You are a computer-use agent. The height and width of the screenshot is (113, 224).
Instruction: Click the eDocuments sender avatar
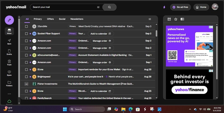[34, 55]
